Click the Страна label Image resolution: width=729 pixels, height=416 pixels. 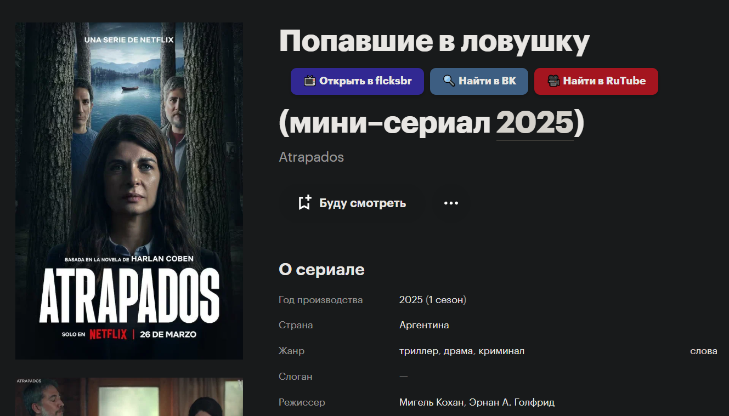click(296, 325)
